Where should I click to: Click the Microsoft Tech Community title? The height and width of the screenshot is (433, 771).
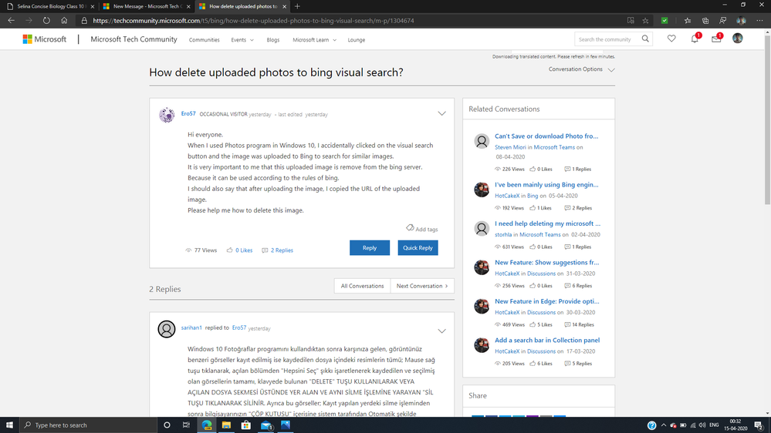[134, 39]
